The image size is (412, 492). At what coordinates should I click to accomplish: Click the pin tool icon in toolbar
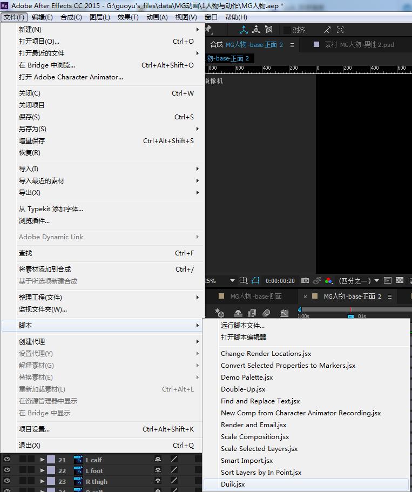click(x=208, y=30)
